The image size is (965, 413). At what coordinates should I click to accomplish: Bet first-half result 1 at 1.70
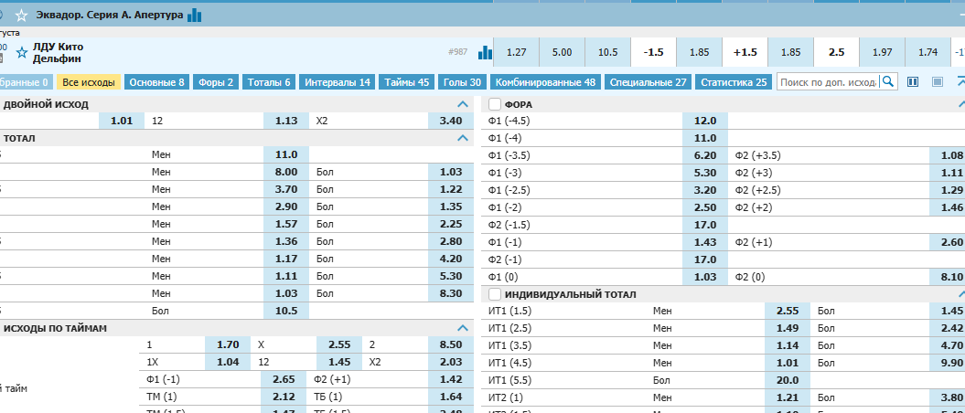click(x=228, y=344)
